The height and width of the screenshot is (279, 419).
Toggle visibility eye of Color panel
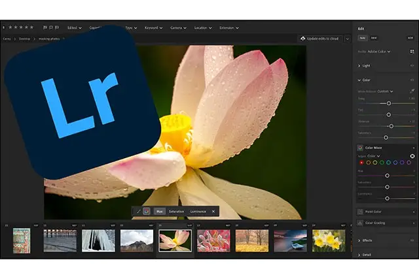pyautogui.click(x=412, y=80)
